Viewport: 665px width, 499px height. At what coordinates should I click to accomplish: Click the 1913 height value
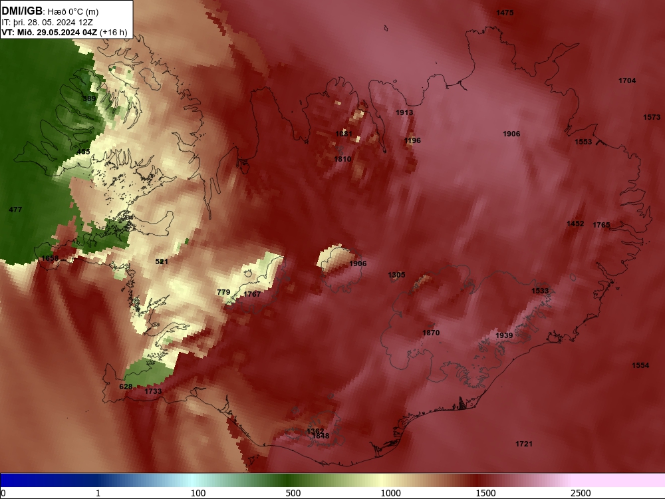pyautogui.click(x=404, y=112)
